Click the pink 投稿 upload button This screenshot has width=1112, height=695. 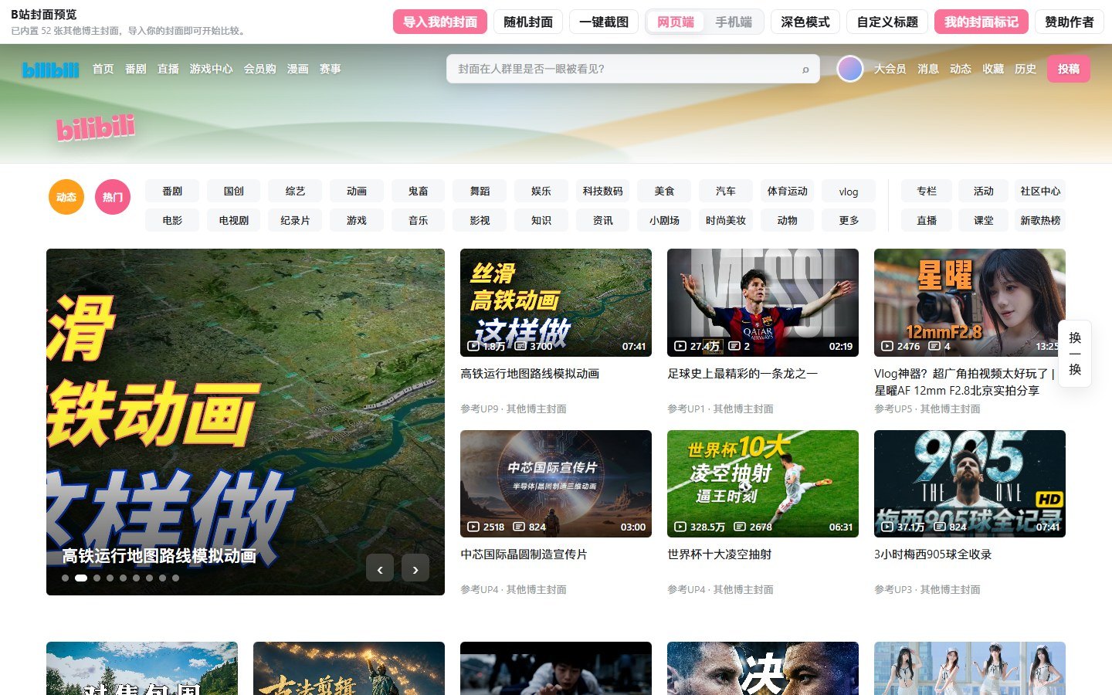pyautogui.click(x=1069, y=69)
